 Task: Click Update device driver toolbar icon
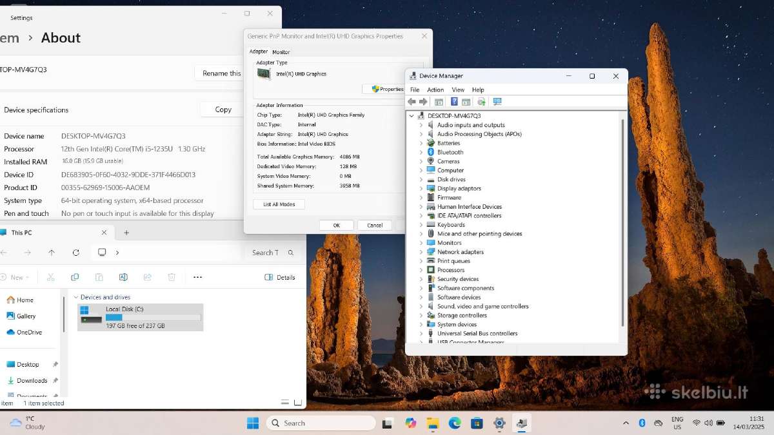click(x=481, y=102)
